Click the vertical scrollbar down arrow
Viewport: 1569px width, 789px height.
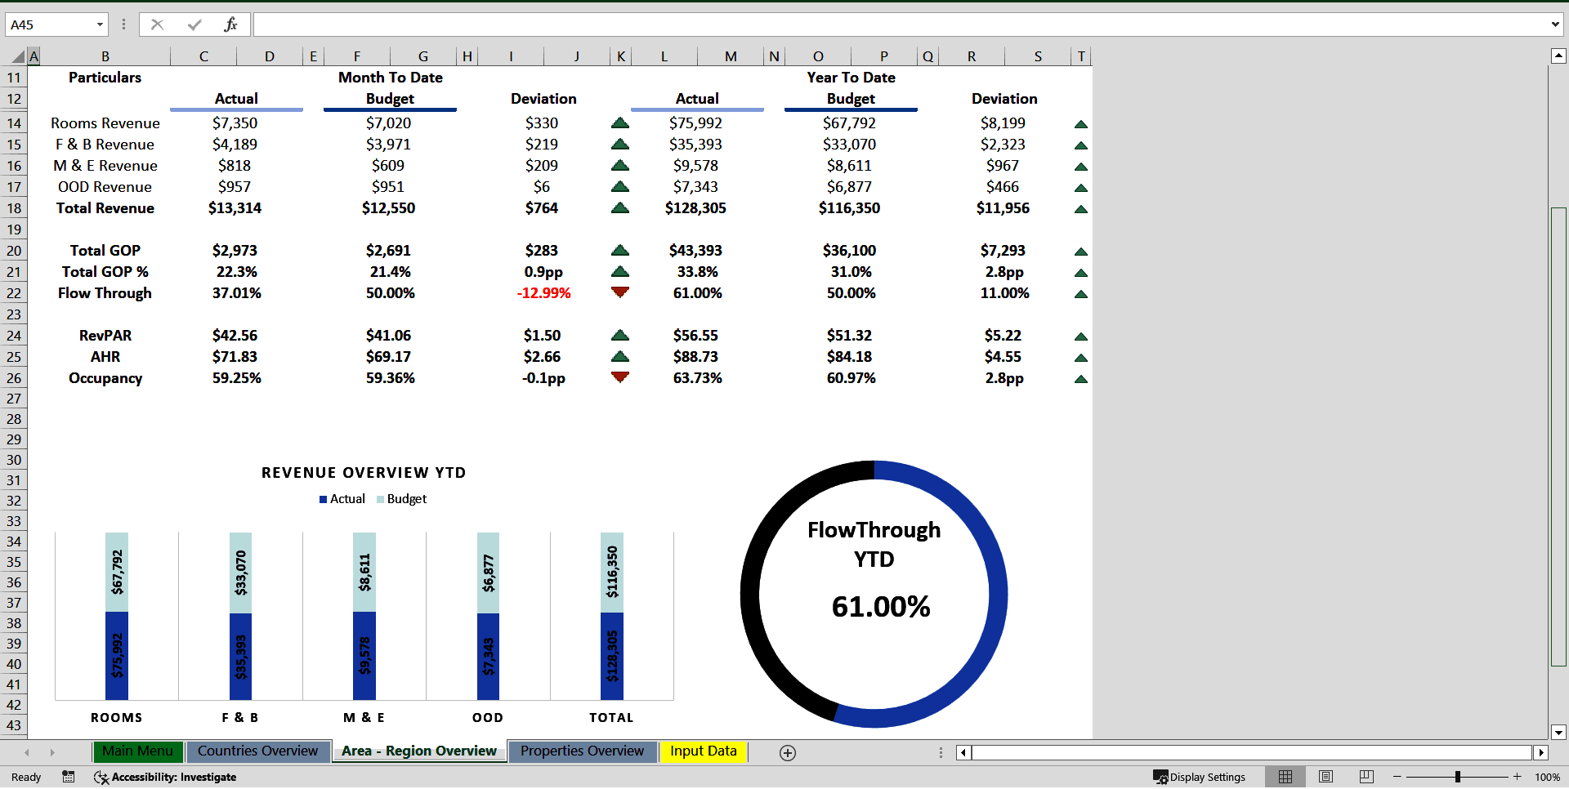1558,733
